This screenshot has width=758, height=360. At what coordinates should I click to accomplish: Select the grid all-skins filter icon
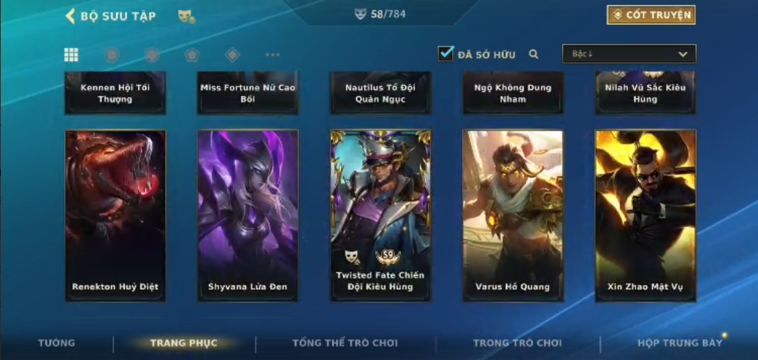click(x=71, y=55)
